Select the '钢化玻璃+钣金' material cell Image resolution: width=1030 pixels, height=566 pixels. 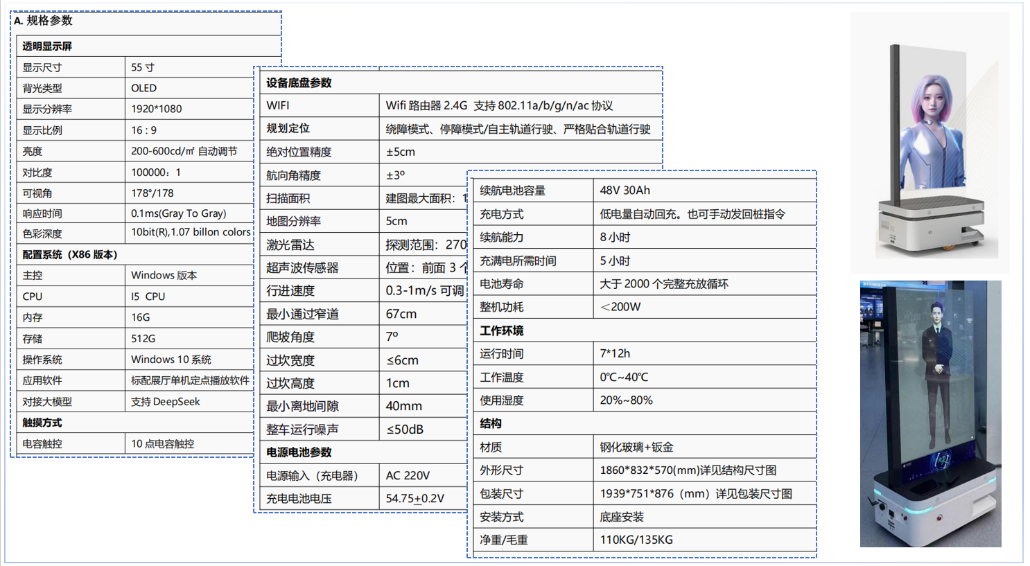(636, 448)
